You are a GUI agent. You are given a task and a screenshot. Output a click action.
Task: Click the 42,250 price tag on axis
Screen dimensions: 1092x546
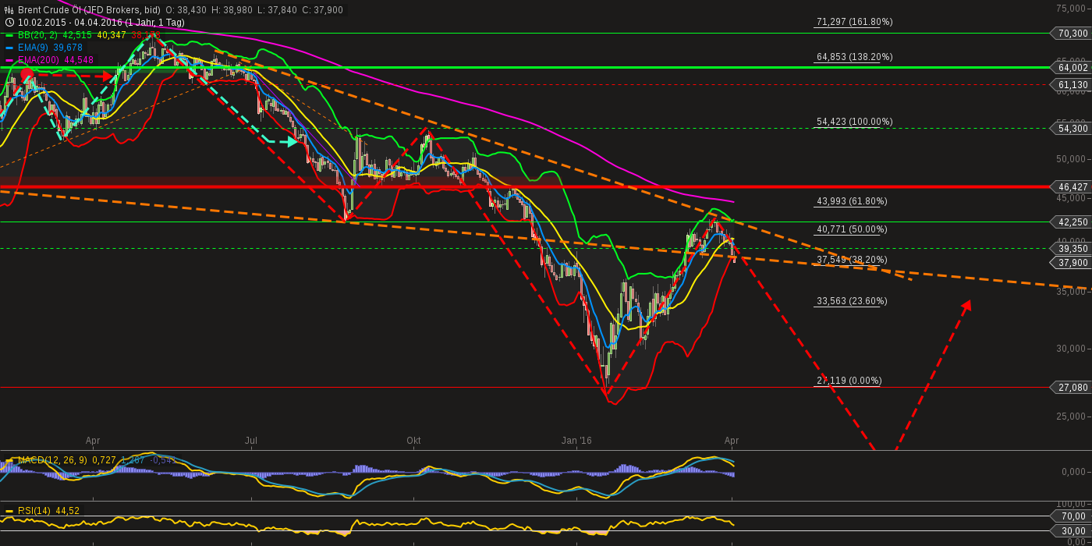pos(1071,222)
